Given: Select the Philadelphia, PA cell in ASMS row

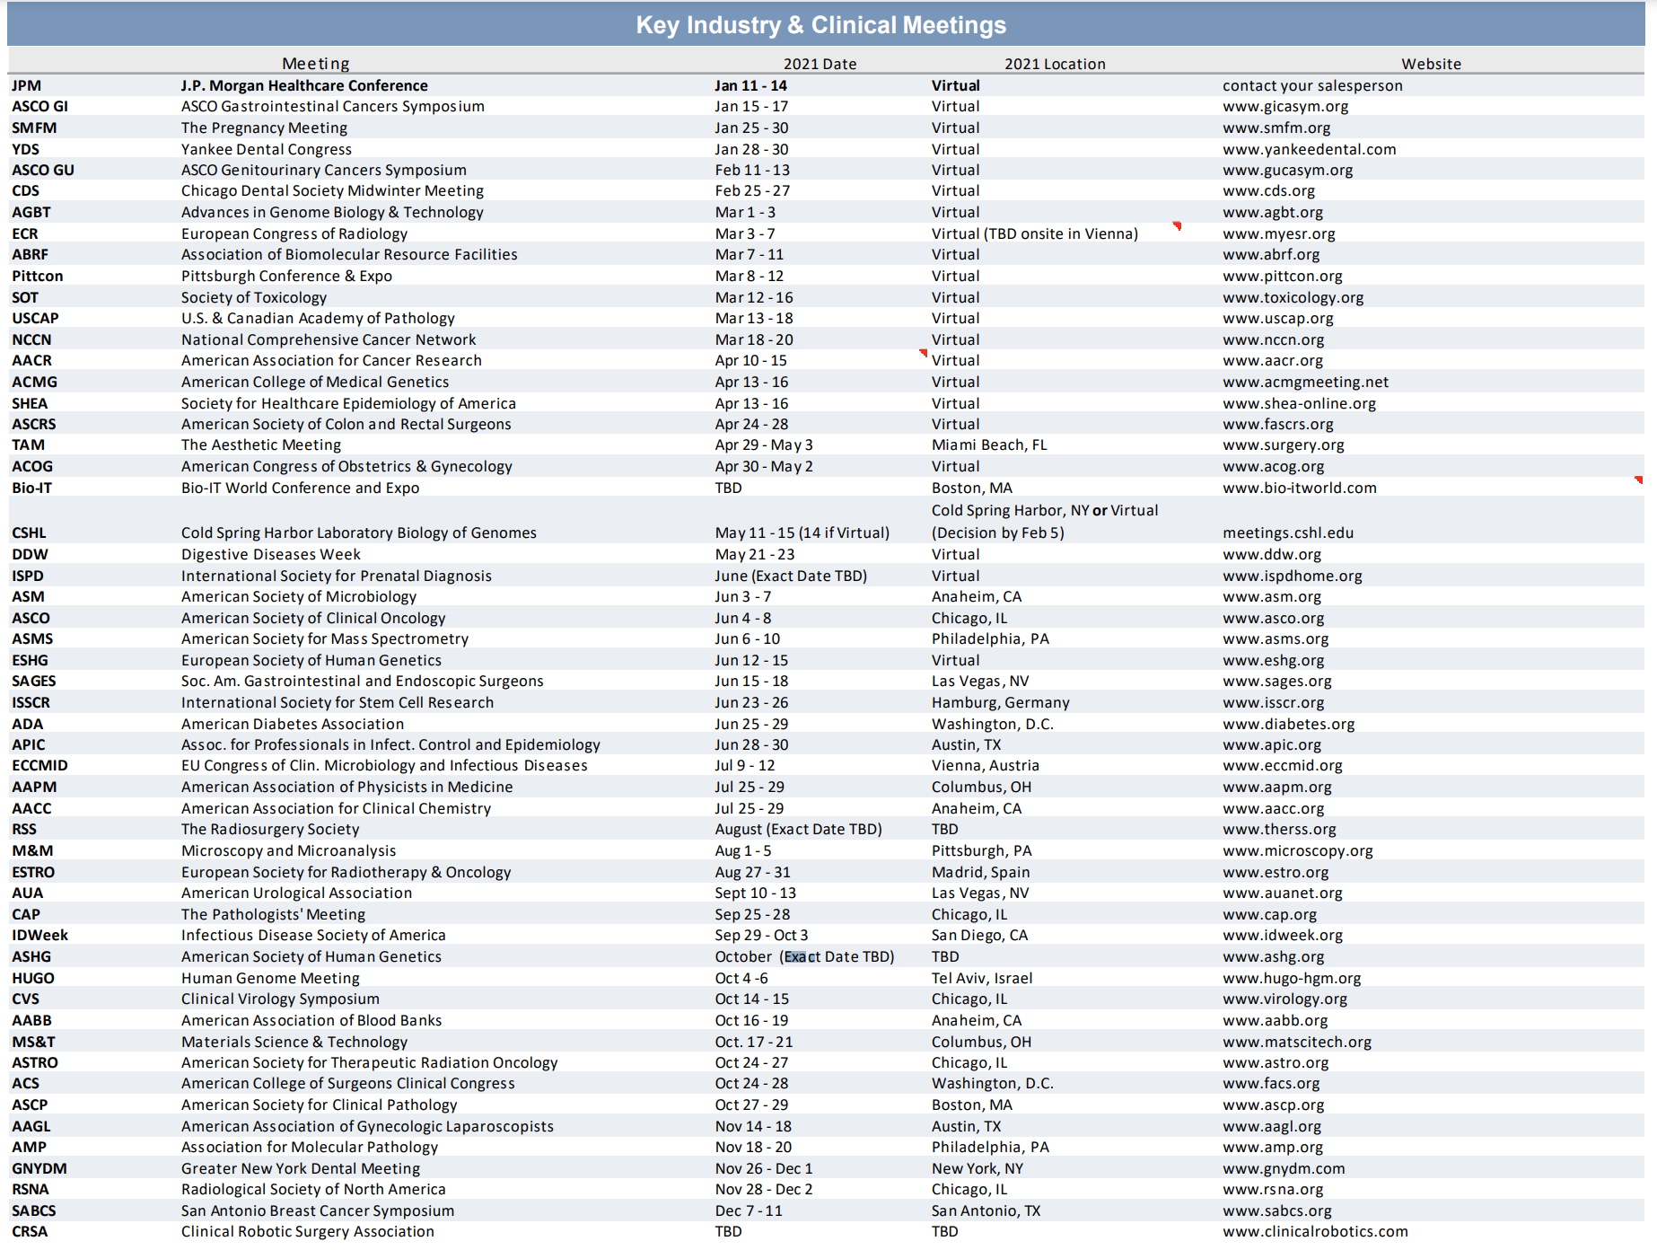Looking at the screenshot, I should click(990, 639).
